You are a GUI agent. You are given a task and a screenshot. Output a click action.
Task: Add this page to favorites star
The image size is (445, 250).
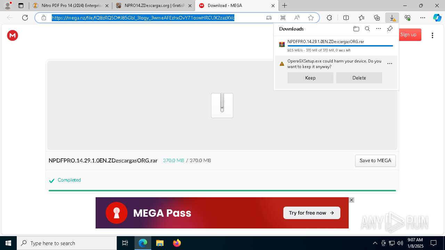[x=311, y=18]
